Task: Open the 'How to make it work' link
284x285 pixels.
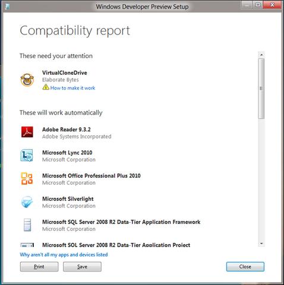Action: 72,88
